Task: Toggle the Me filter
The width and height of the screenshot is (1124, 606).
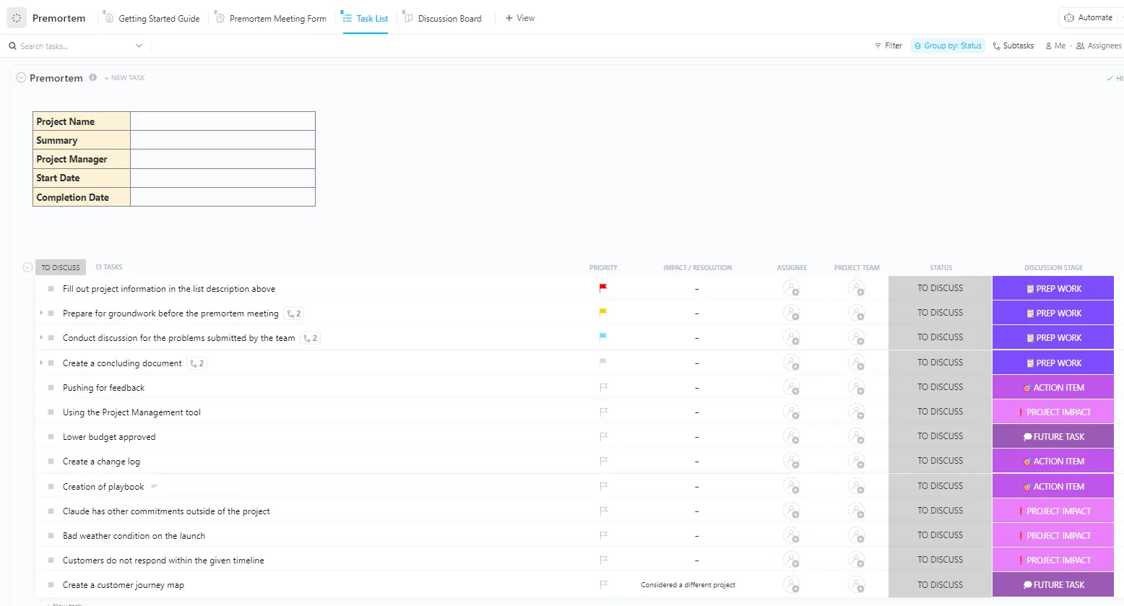Action: (x=1055, y=46)
